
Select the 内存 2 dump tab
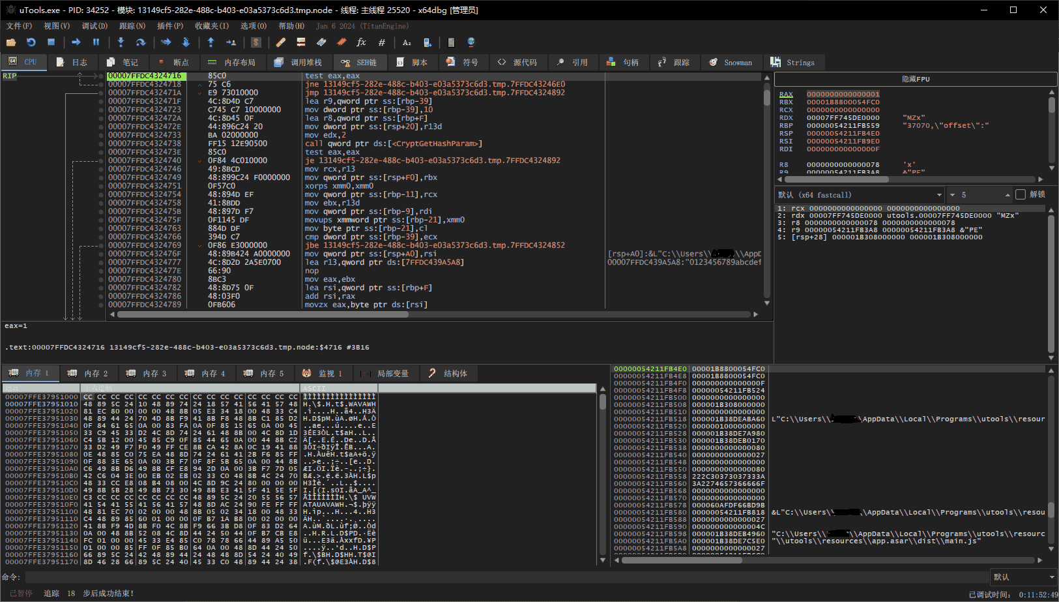point(89,373)
